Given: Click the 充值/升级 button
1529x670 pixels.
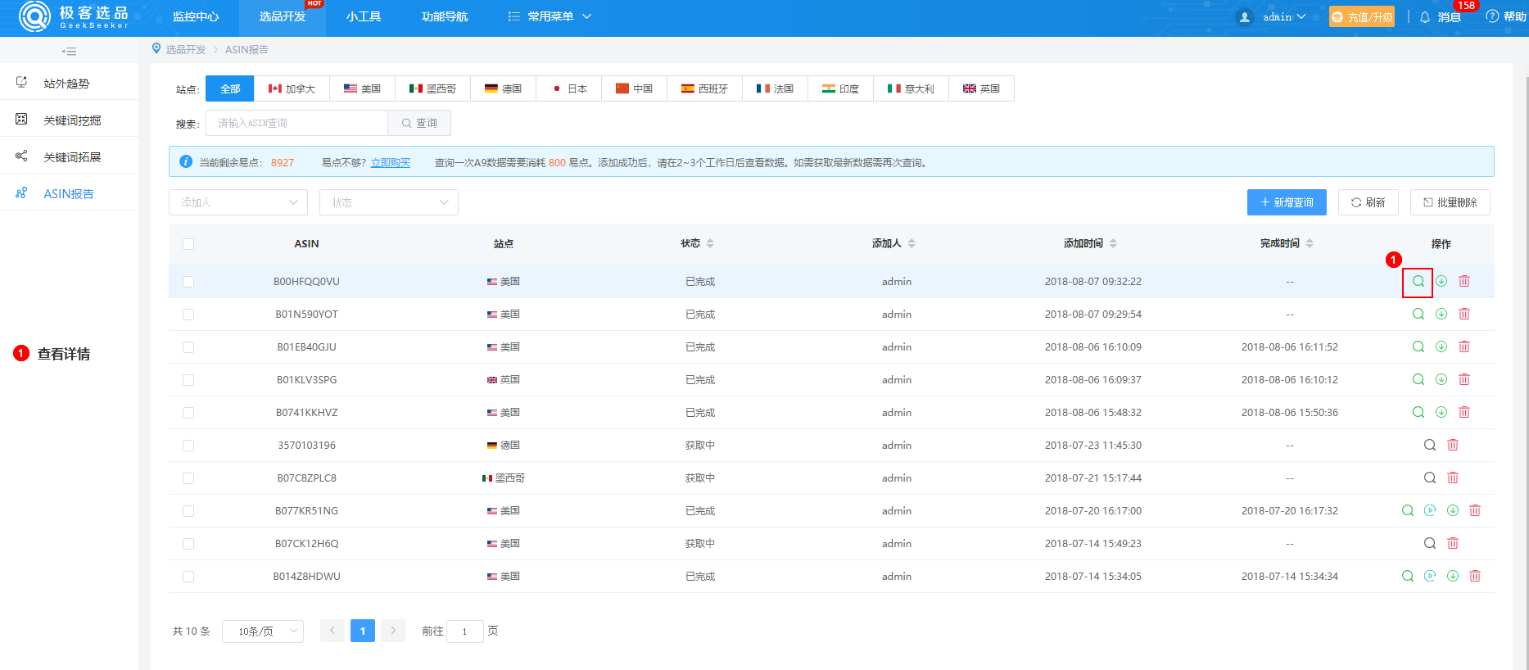Looking at the screenshot, I should [x=1362, y=16].
